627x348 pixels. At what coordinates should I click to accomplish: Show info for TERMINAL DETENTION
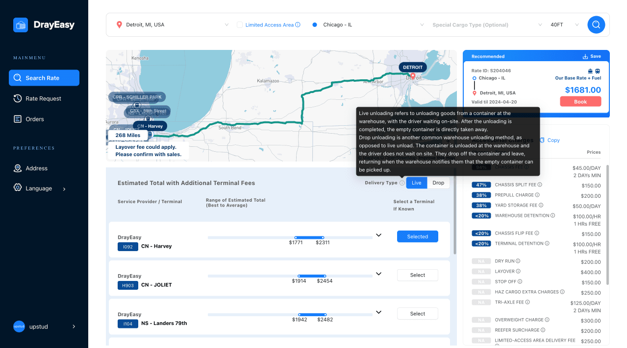point(547,243)
